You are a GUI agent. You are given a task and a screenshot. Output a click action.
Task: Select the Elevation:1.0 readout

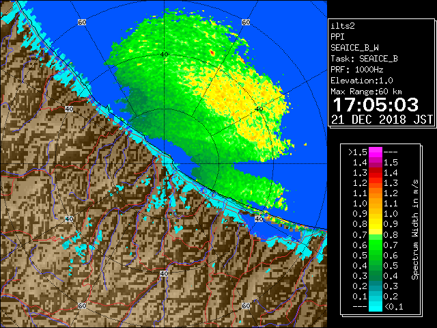pyautogui.click(x=362, y=81)
